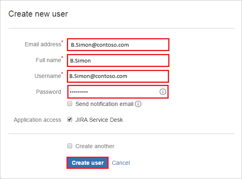The image size is (242, 179).
Task: Click the Create user button
Action: click(x=88, y=163)
